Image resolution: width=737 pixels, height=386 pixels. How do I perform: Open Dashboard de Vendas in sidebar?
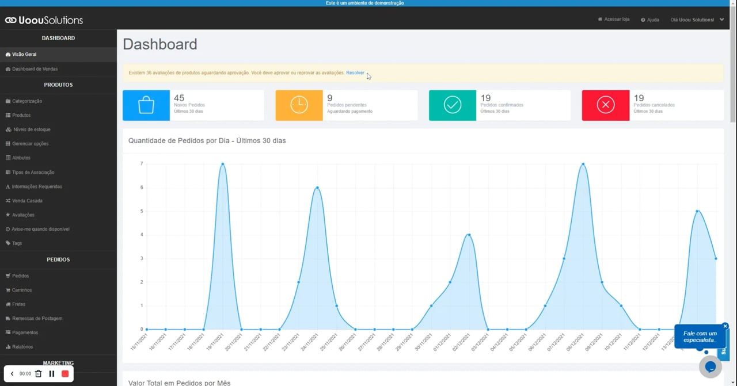point(35,69)
